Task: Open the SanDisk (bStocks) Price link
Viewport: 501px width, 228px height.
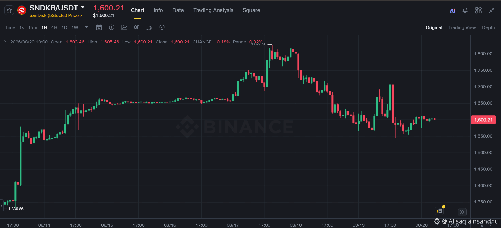Action: tap(56, 15)
